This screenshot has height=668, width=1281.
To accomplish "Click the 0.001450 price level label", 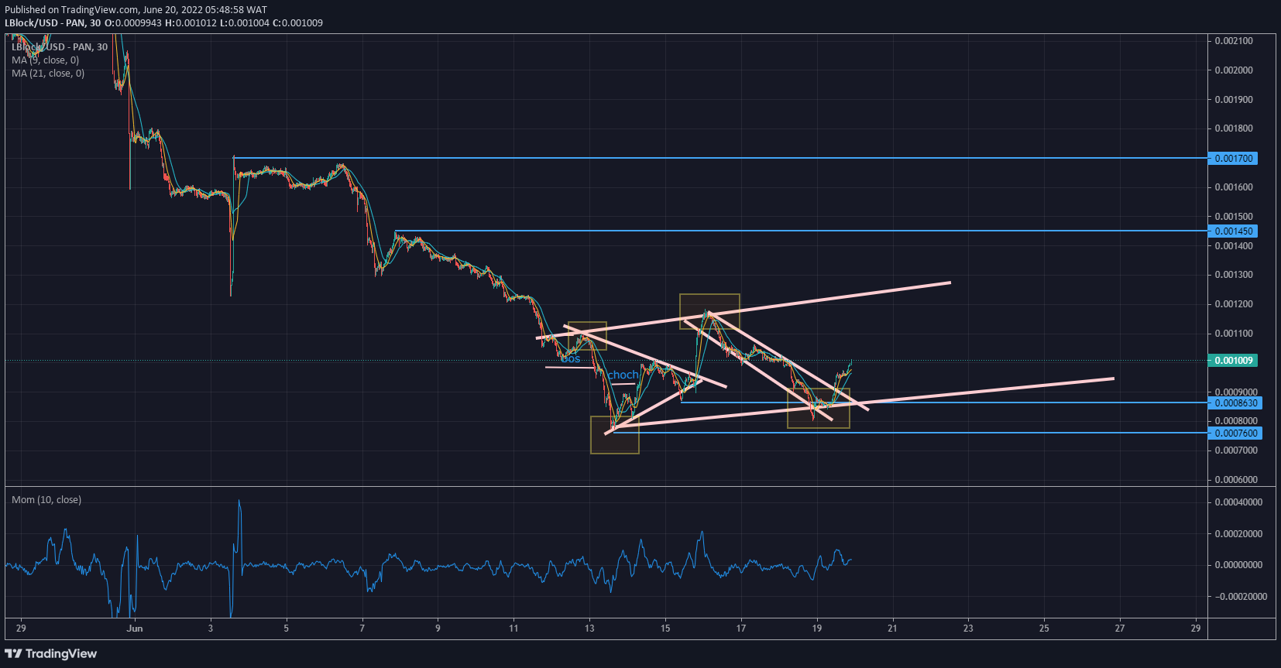I will [x=1233, y=231].
